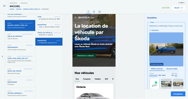Open ACCUEIL breadcrumb link

12,9
